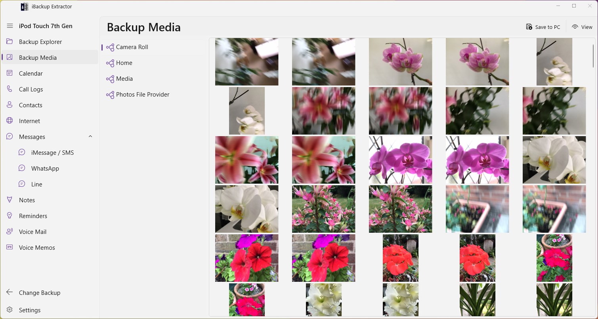Open iMessage / SMS messages
The height and width of the screenshot is (319, 598).
pos(52,152)
